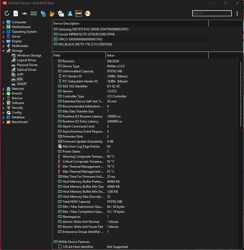
Task: Click the gauge SensorPanel icon
Action: click(x=88, y=13)
